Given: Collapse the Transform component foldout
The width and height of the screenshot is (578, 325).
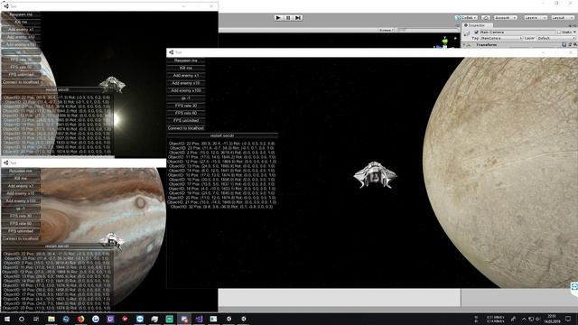Looking at the screenshot, I should click(464, 44).
